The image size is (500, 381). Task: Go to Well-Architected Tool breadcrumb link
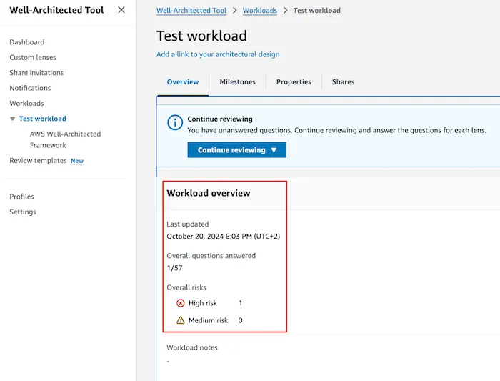point(191,11)
